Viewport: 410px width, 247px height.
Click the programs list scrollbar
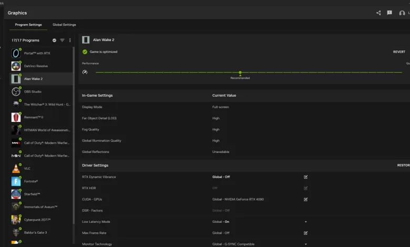coord(74,136)
